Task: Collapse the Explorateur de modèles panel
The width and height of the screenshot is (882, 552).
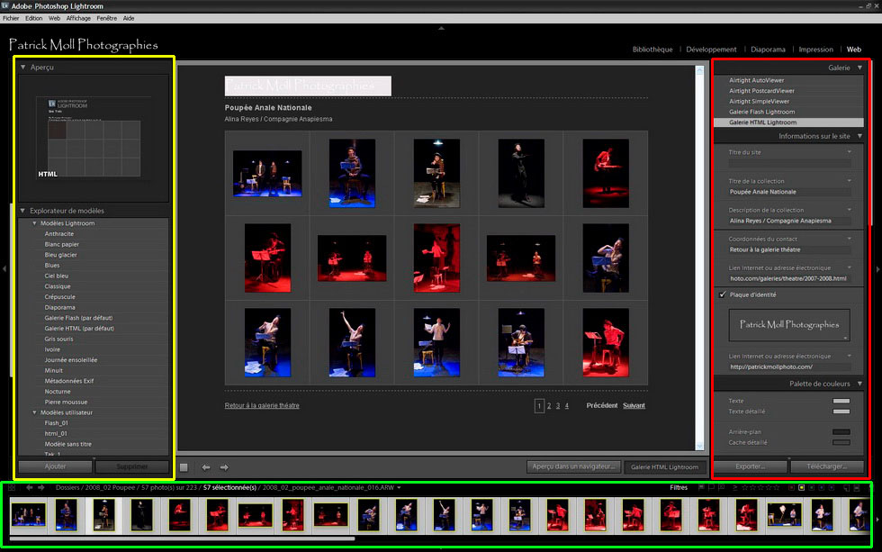Action: [x=23, y=211]
